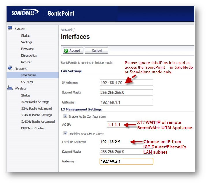Uncheck Disable Local DHCP Client checkbox
This screenshot has width=207, height=184.
pyautogui.click(x=65, y=133)
